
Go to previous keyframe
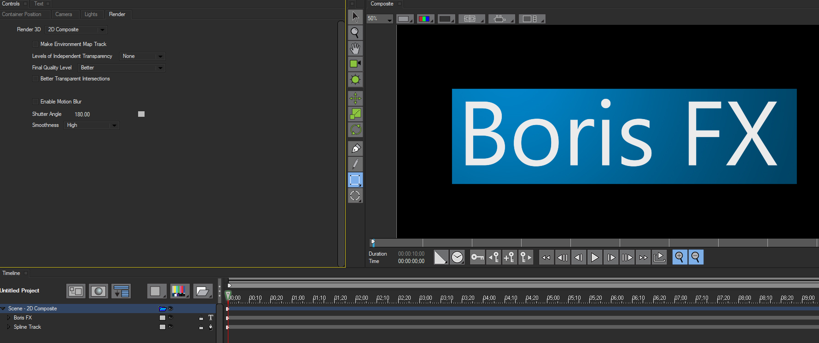click(x=494, y=257)
